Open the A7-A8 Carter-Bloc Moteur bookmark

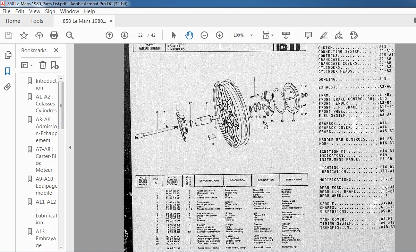point(46,159)
